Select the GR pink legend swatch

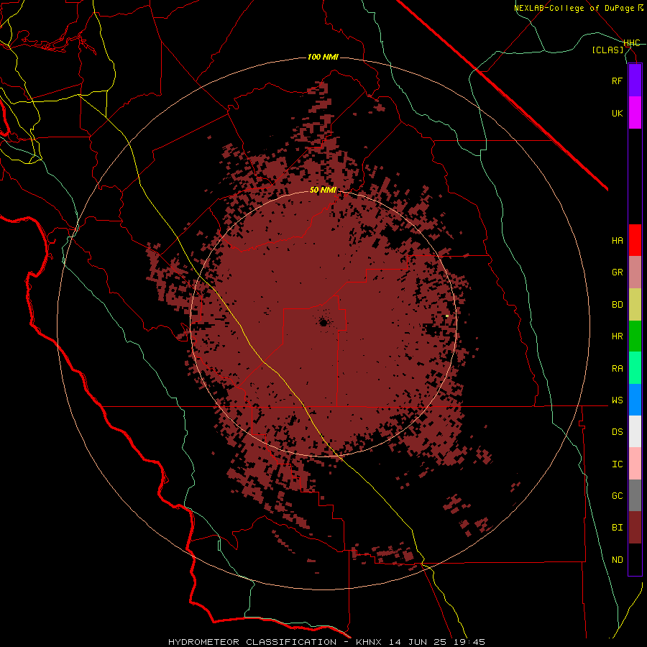(635, 272)
